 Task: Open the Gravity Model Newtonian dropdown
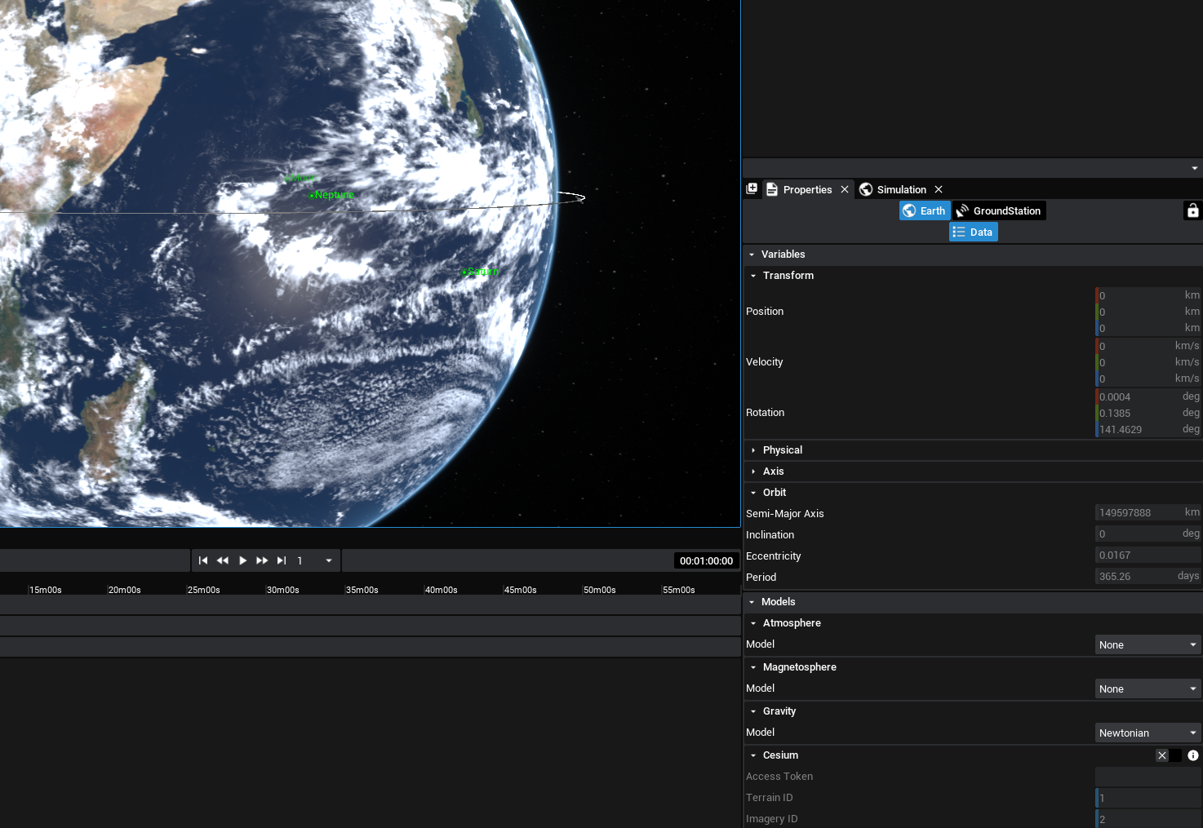click(x=1148, y=733)
